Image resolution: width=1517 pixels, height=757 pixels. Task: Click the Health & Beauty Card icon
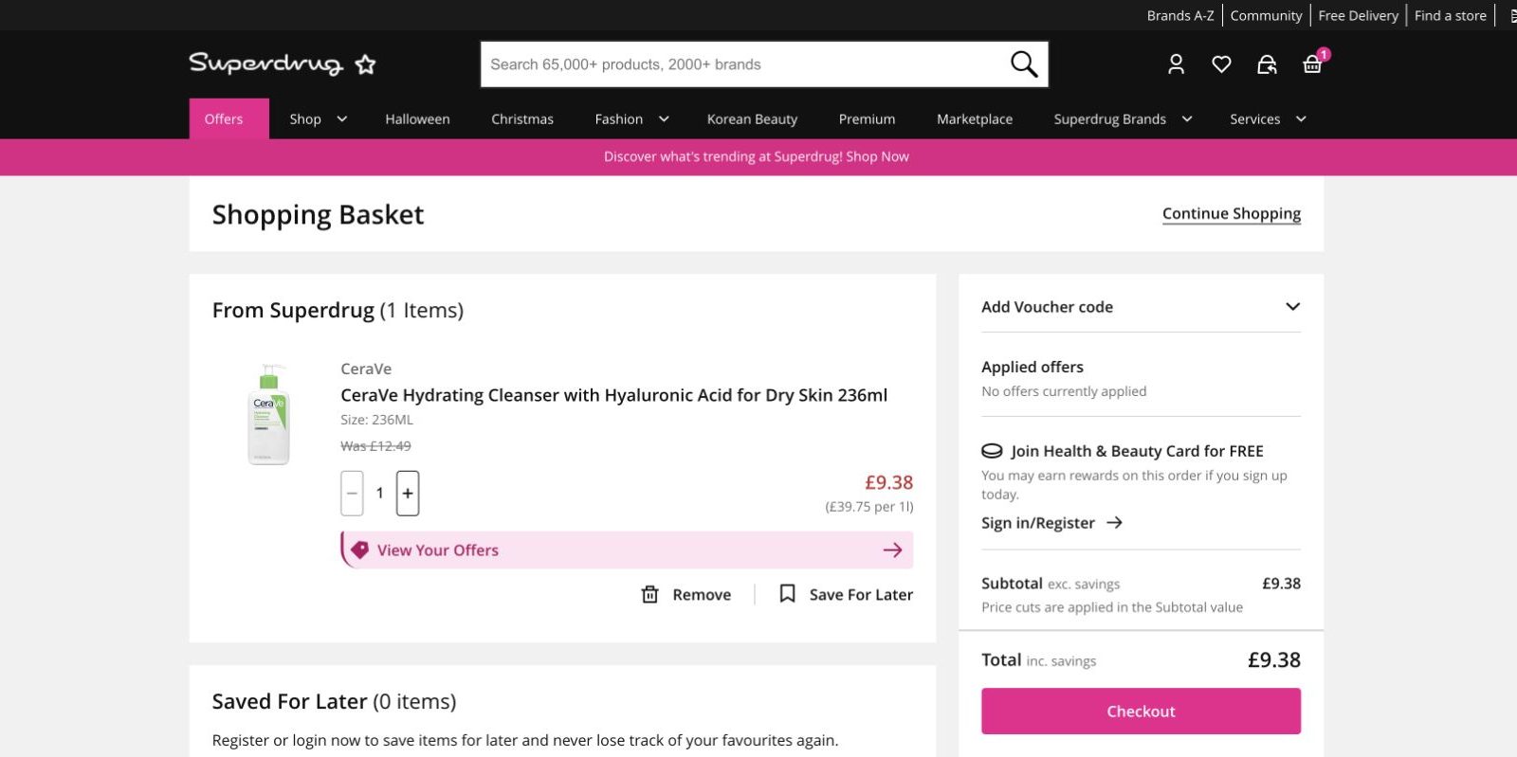pos(992,451)
